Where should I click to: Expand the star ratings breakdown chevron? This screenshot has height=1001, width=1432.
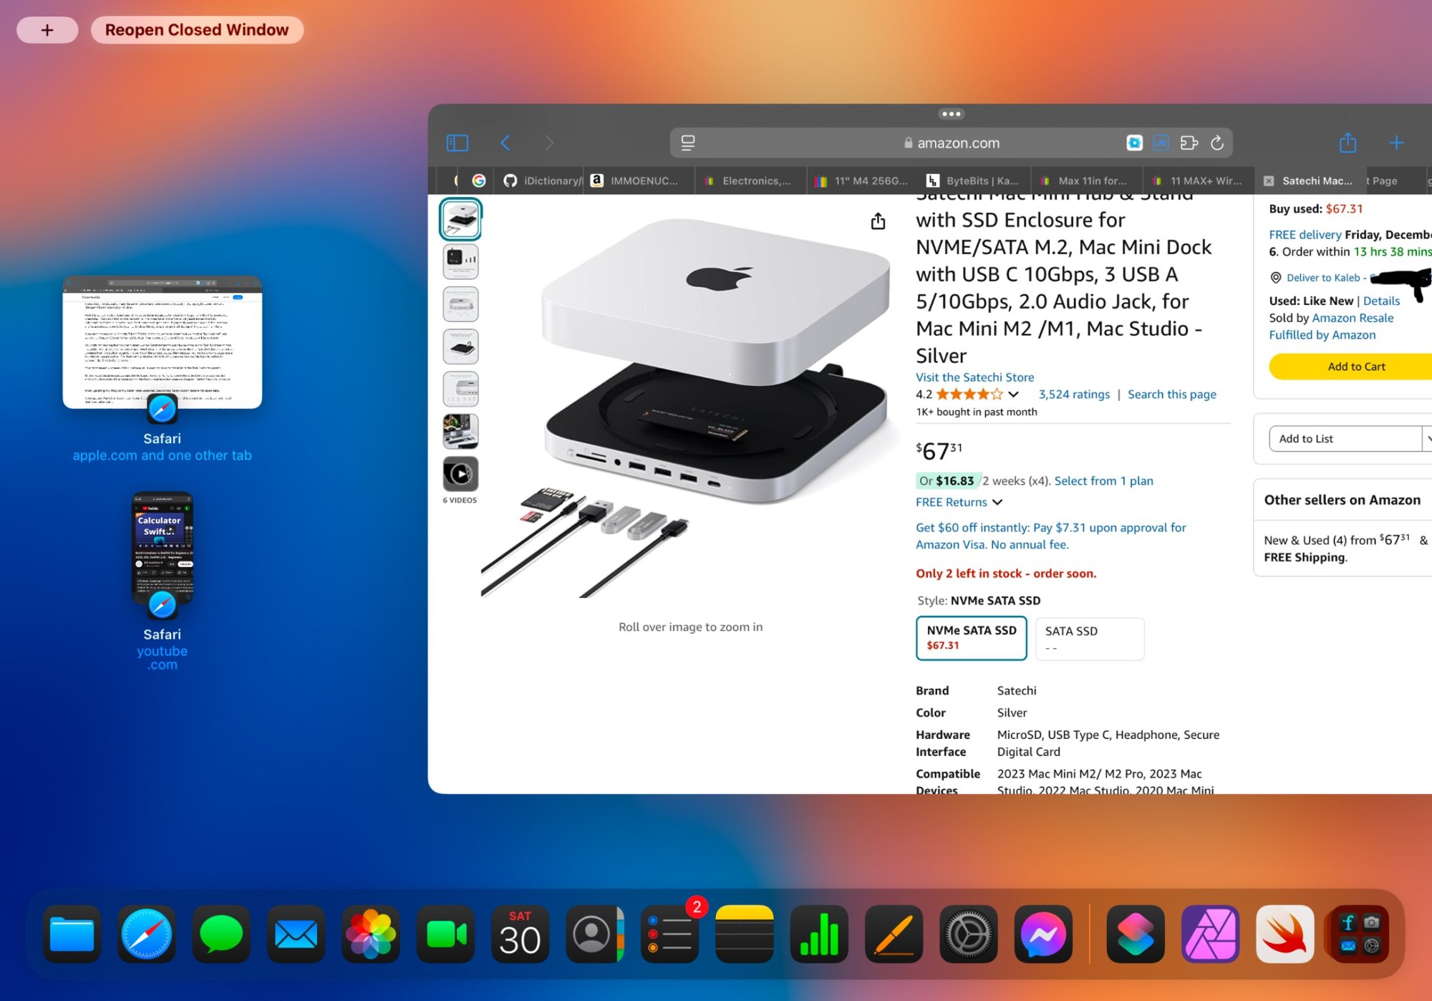click(x=1013, y=395)
